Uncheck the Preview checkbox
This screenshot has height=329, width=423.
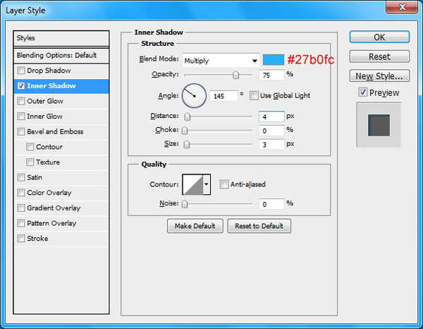[362, 92]
